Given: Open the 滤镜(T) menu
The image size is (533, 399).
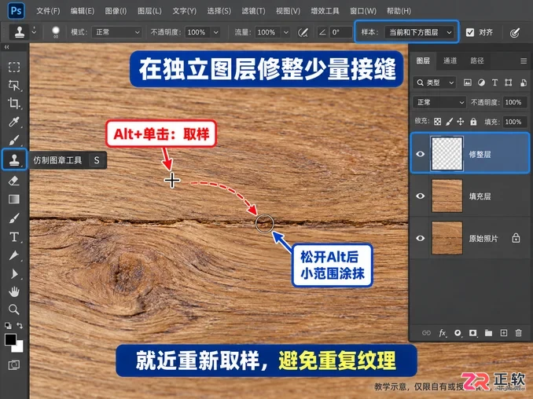Looking at the screenshot, I should point(254,11).
